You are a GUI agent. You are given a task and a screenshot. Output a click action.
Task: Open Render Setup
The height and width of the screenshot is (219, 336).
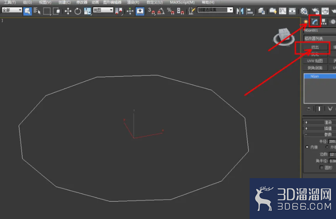pyautogui.click(x=315, y=11)
